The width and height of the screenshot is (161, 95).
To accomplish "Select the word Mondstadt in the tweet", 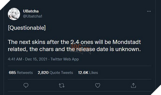I will pos(126,42).
